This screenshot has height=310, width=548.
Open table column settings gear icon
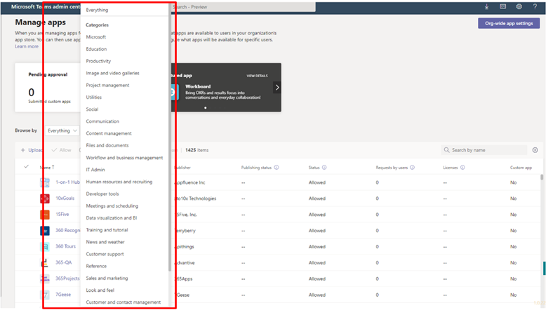coord(535,150)
